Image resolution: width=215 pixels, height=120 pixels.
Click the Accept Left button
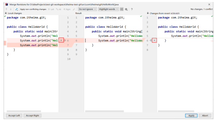[x=14, y=115]
